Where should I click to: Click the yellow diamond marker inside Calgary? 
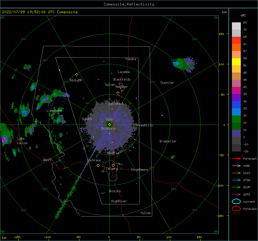pos(113,165)
